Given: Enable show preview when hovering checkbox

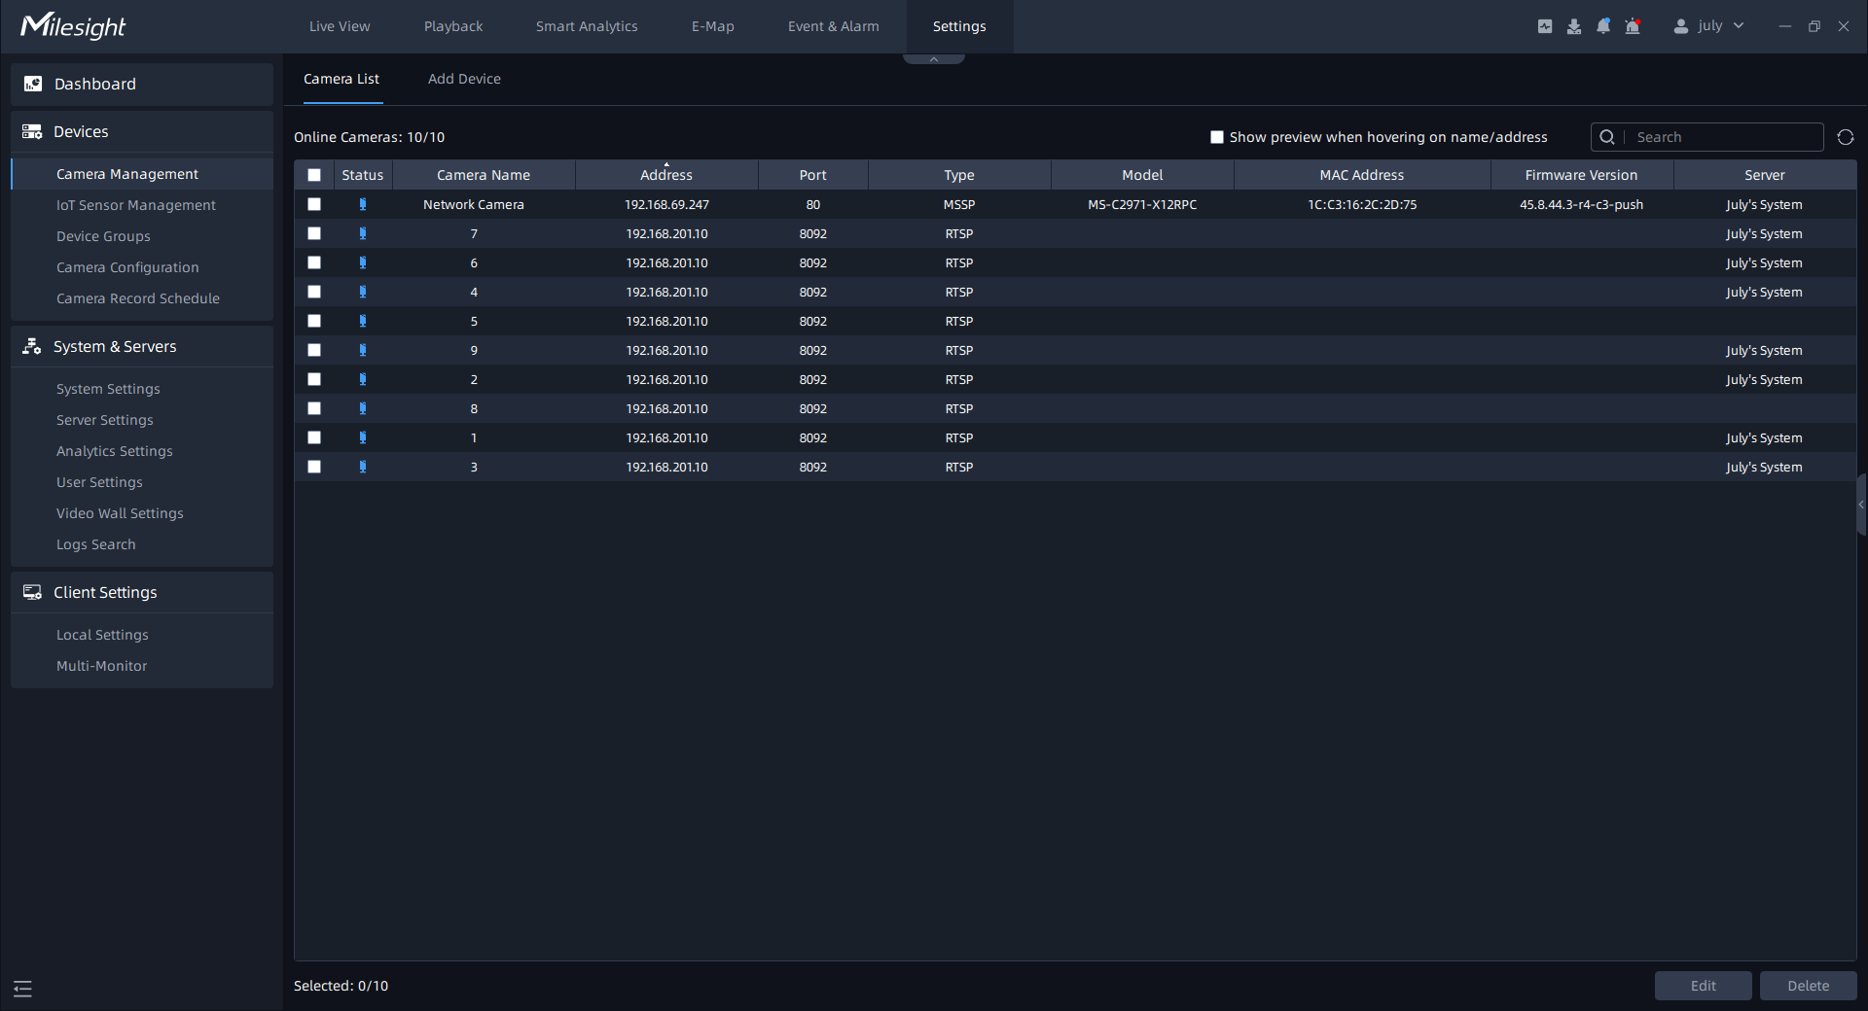Looking at the screenshot, I should 1216,137.
